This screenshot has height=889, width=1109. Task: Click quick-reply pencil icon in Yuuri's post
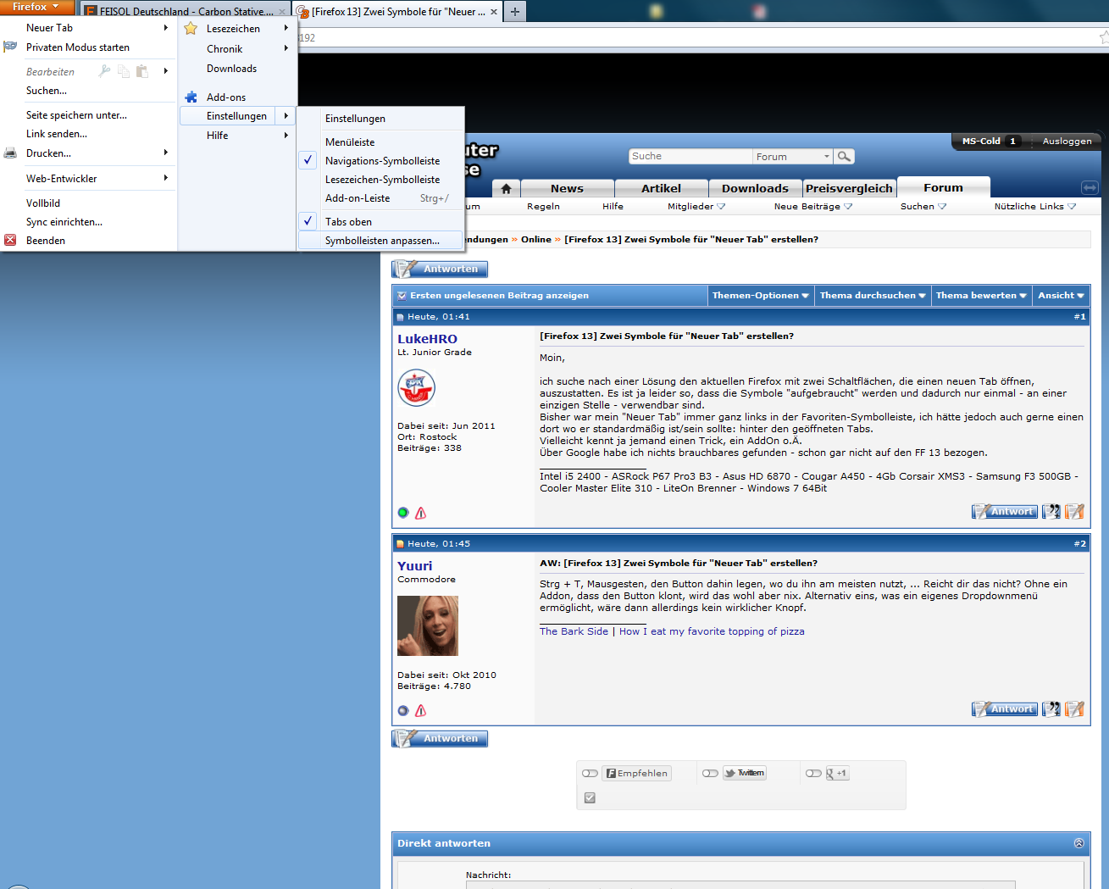(x=1074, y=708)
